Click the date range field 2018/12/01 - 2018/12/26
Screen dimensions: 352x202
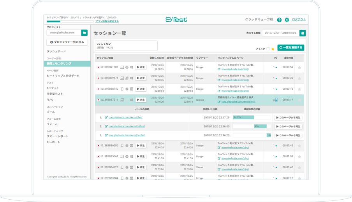pos(280,33)
